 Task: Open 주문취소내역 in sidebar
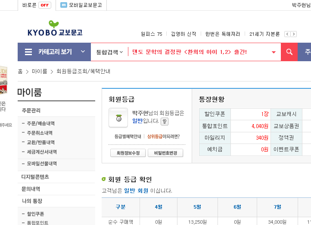pos(40,133)
